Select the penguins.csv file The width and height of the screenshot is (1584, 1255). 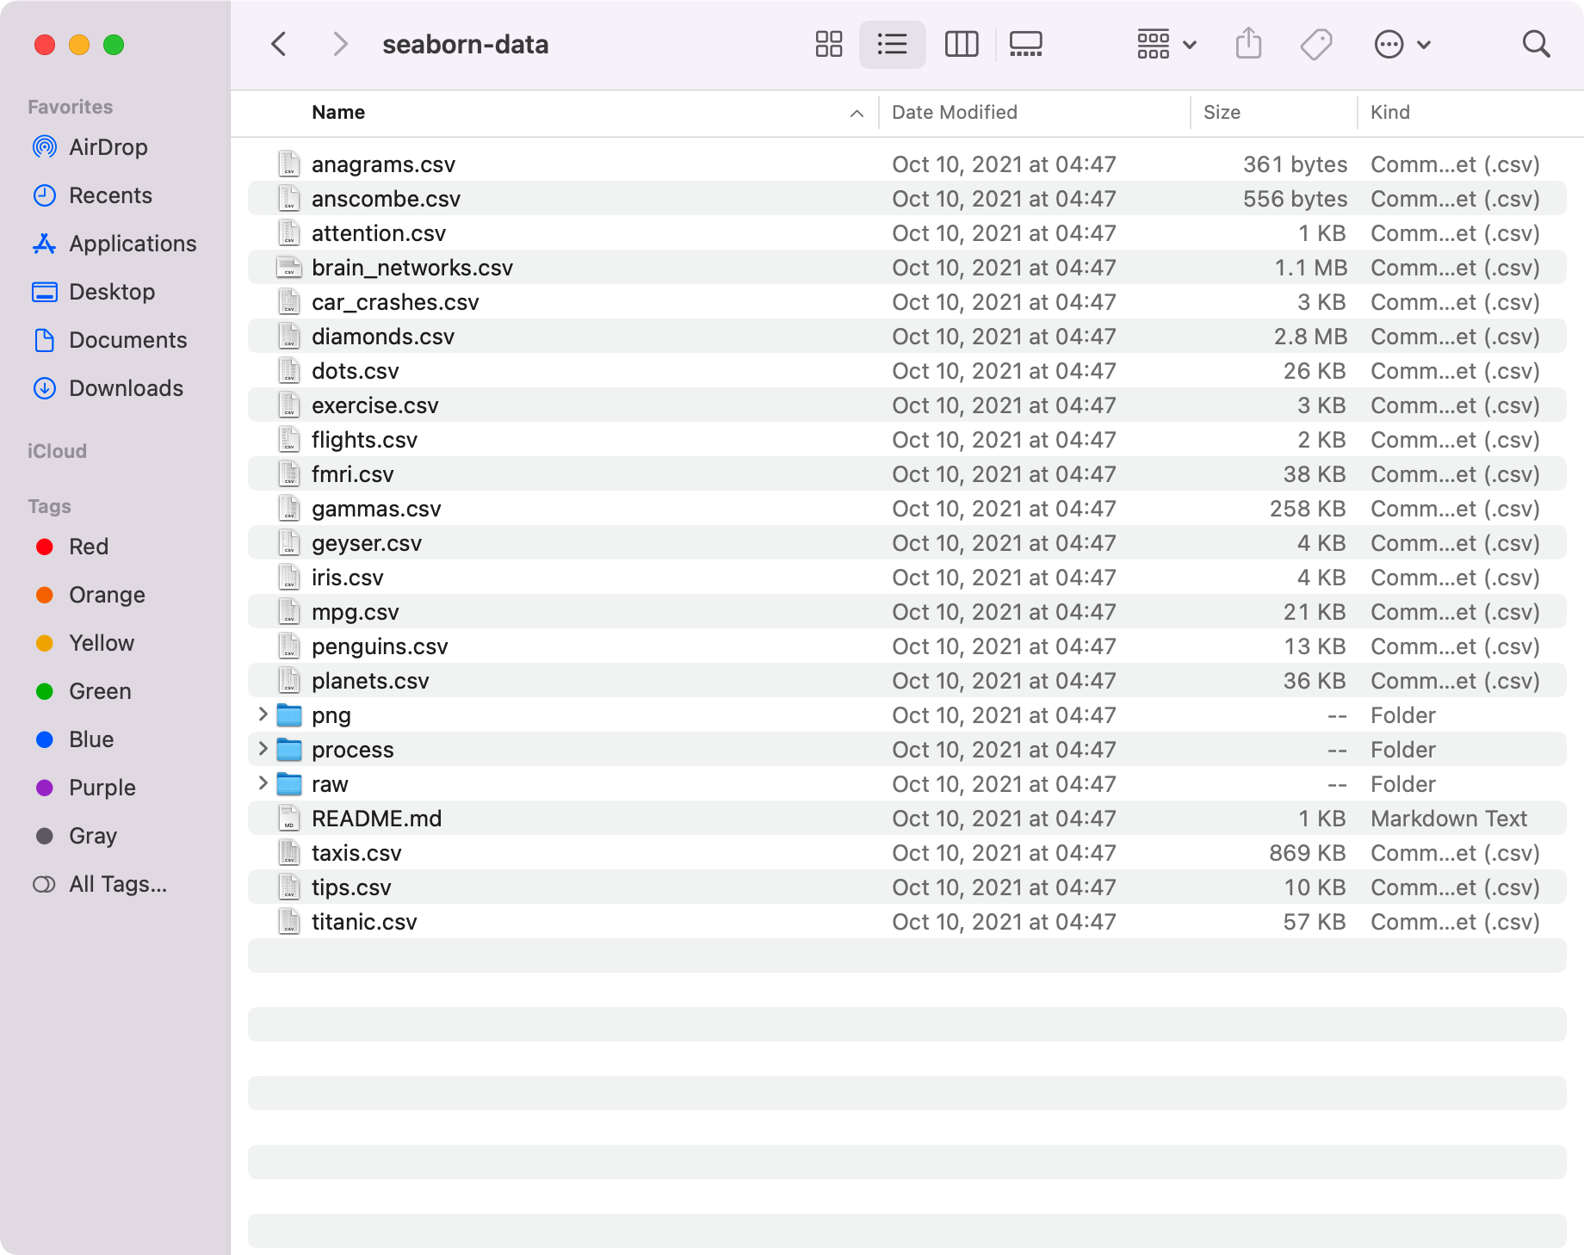point(380,646)
